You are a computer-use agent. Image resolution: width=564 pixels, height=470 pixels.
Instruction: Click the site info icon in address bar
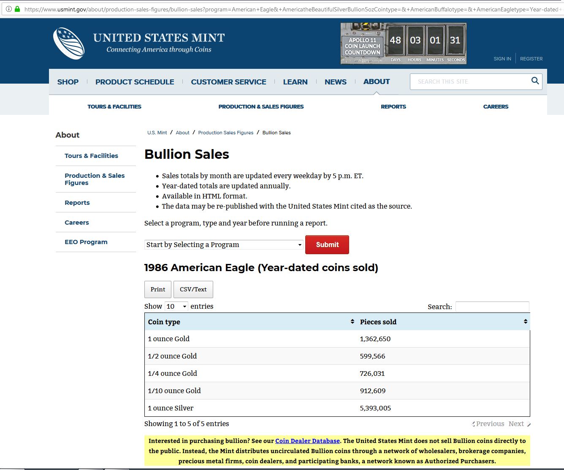click(x=8, y=9)
